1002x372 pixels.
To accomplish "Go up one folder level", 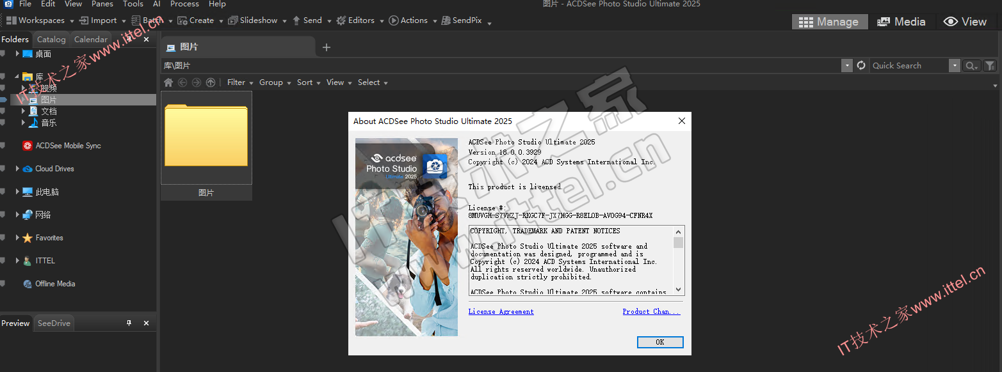I will [211, 82].
